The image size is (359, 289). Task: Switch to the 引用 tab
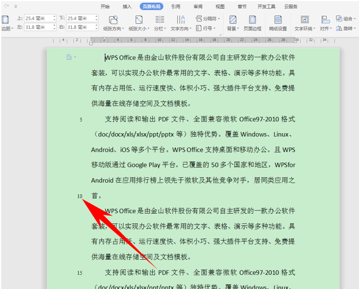176,7
